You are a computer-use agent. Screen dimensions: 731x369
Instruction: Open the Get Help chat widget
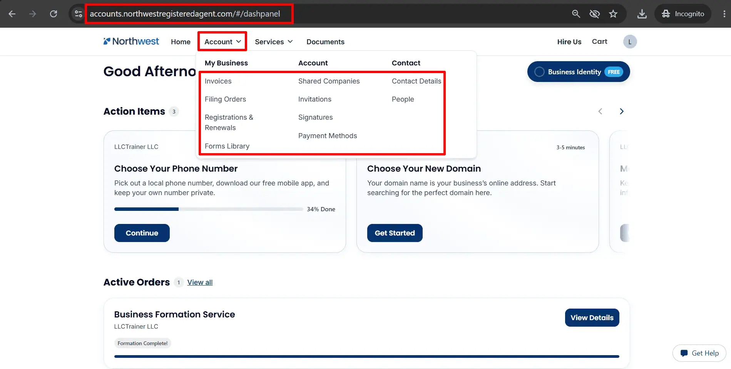pyautogui.click(x=699, y=353)
